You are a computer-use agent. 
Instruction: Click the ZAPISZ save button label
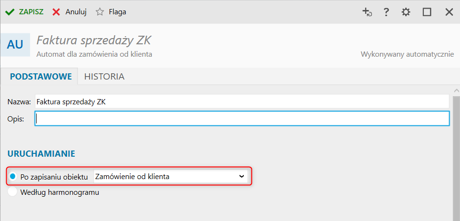pyautogui.click(x=31, y=12)
